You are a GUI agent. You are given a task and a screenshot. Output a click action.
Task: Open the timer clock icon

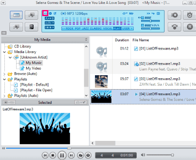[x=51, y=13]
